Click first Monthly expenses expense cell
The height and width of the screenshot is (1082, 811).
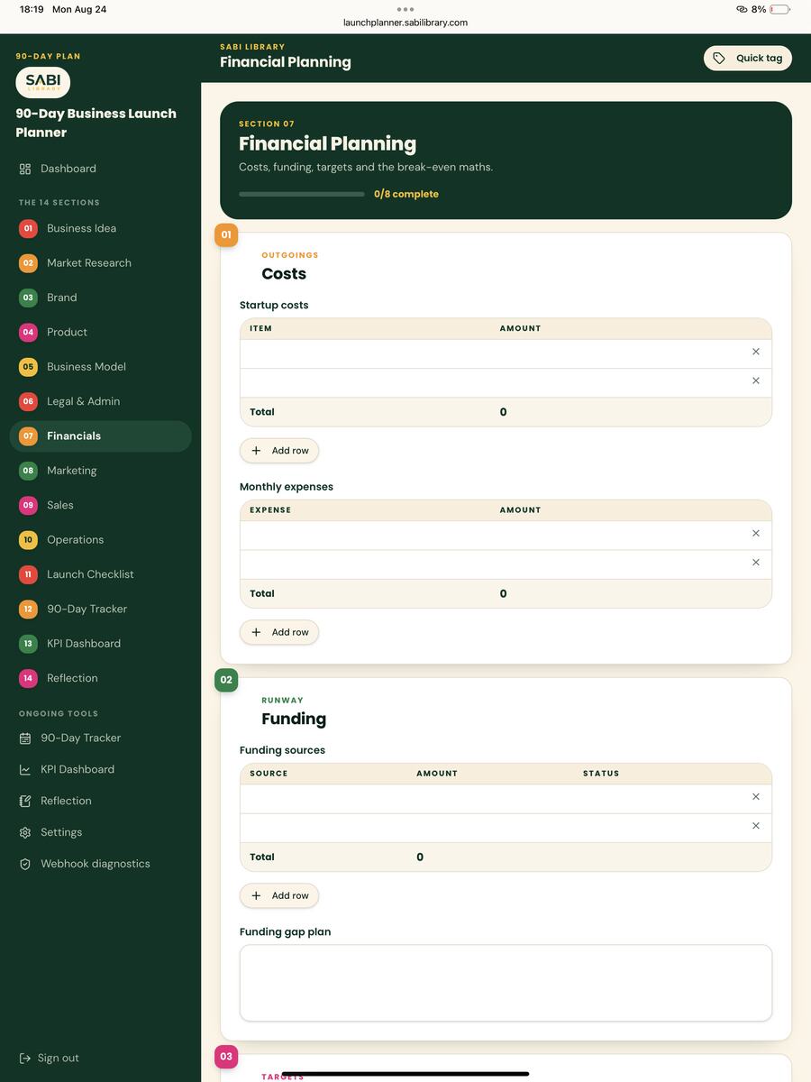click(365, 535)
